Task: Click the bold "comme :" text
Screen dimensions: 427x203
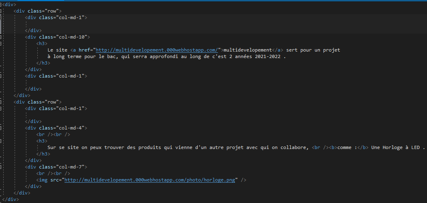Action: [x=347, y=147]
